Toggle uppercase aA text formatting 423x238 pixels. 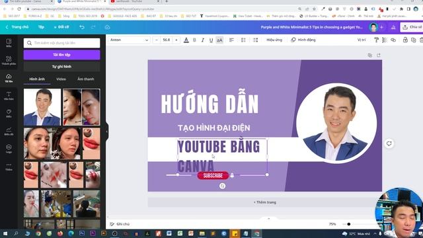pos(219,40)
